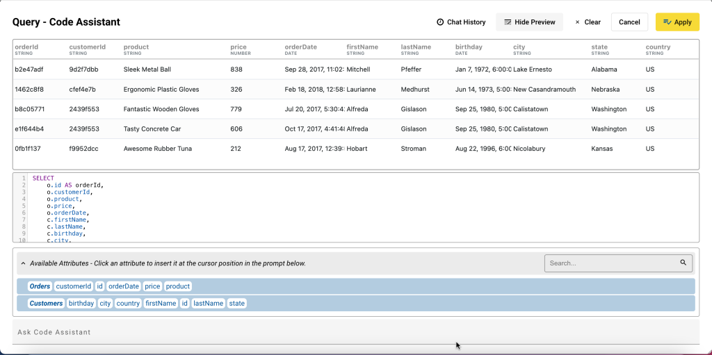Click inside the SQL code editor

click(348, 208)
